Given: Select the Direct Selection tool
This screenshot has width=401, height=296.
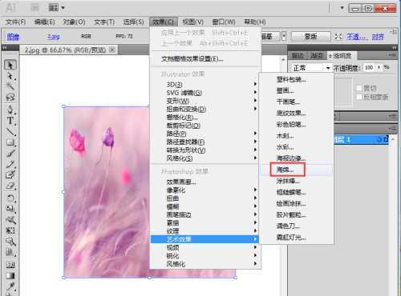Looking at the screenshot, I should click(10, 76).
